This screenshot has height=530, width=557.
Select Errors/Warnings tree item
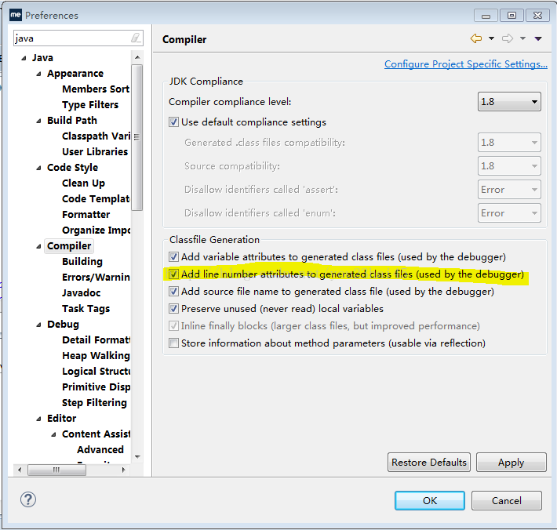pyautogui.click(x=96, y=278)
